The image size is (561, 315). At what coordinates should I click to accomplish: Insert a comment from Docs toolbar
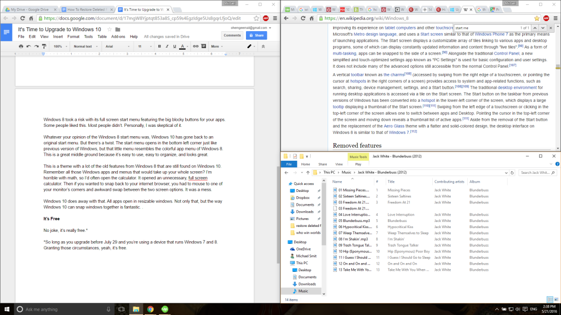coord(204,46)
